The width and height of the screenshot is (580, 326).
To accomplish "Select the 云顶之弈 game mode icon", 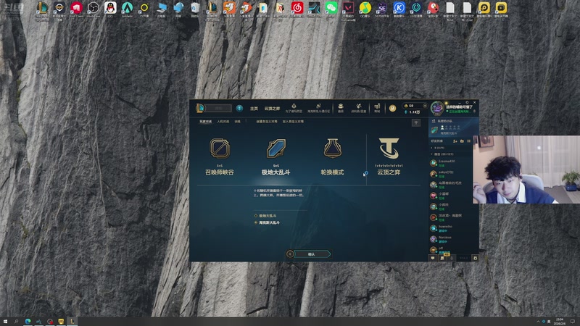I will pos(389,149).
